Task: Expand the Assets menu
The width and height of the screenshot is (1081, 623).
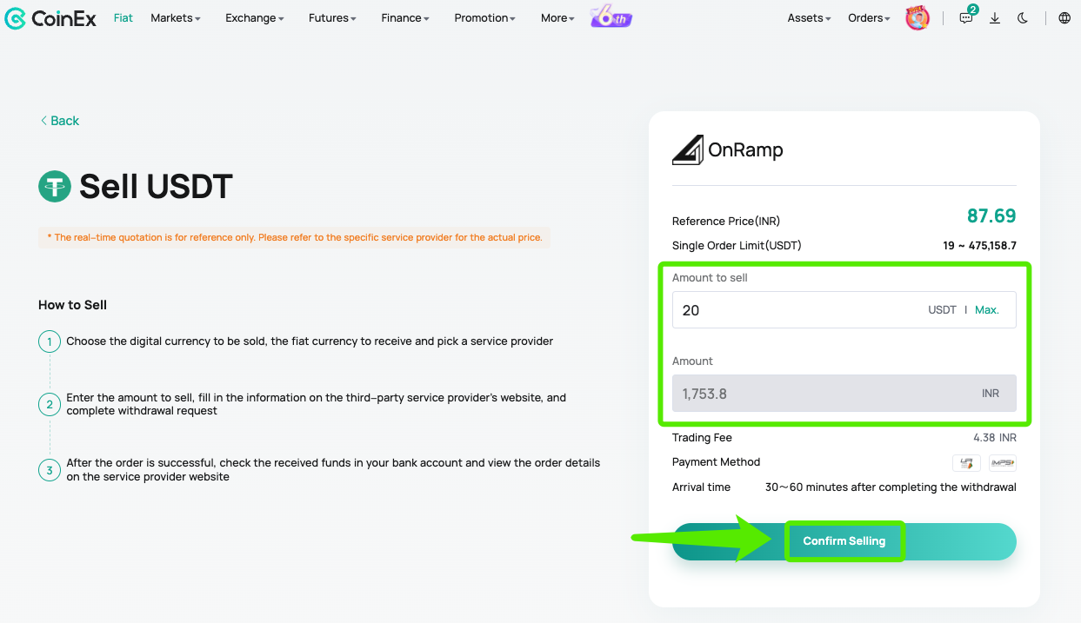Action: point(808,17)
